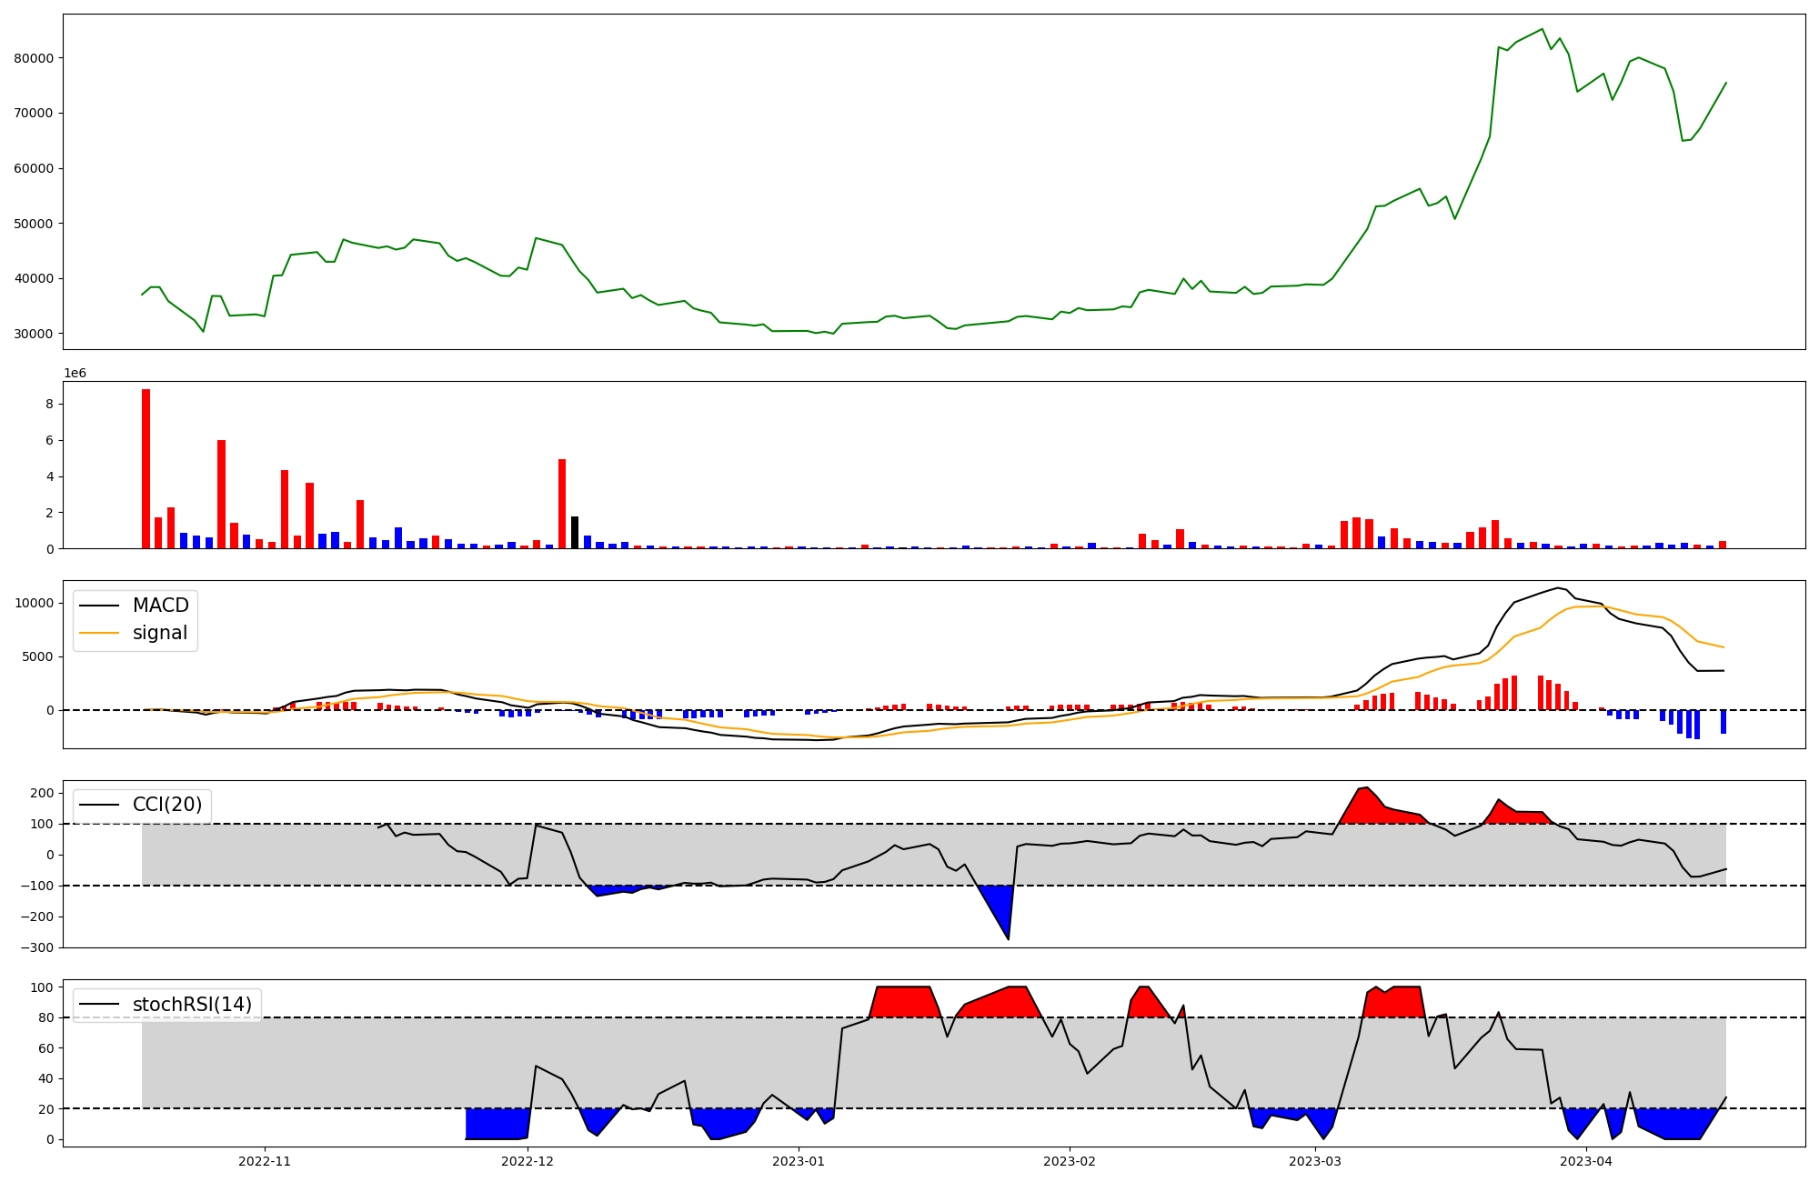Click the 2023-04 date tick label
The width and height of the screenshot is (1819, 1182).
pos(1586,1161)
